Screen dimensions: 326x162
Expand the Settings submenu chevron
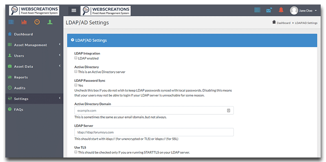click(x=59, y=98)
